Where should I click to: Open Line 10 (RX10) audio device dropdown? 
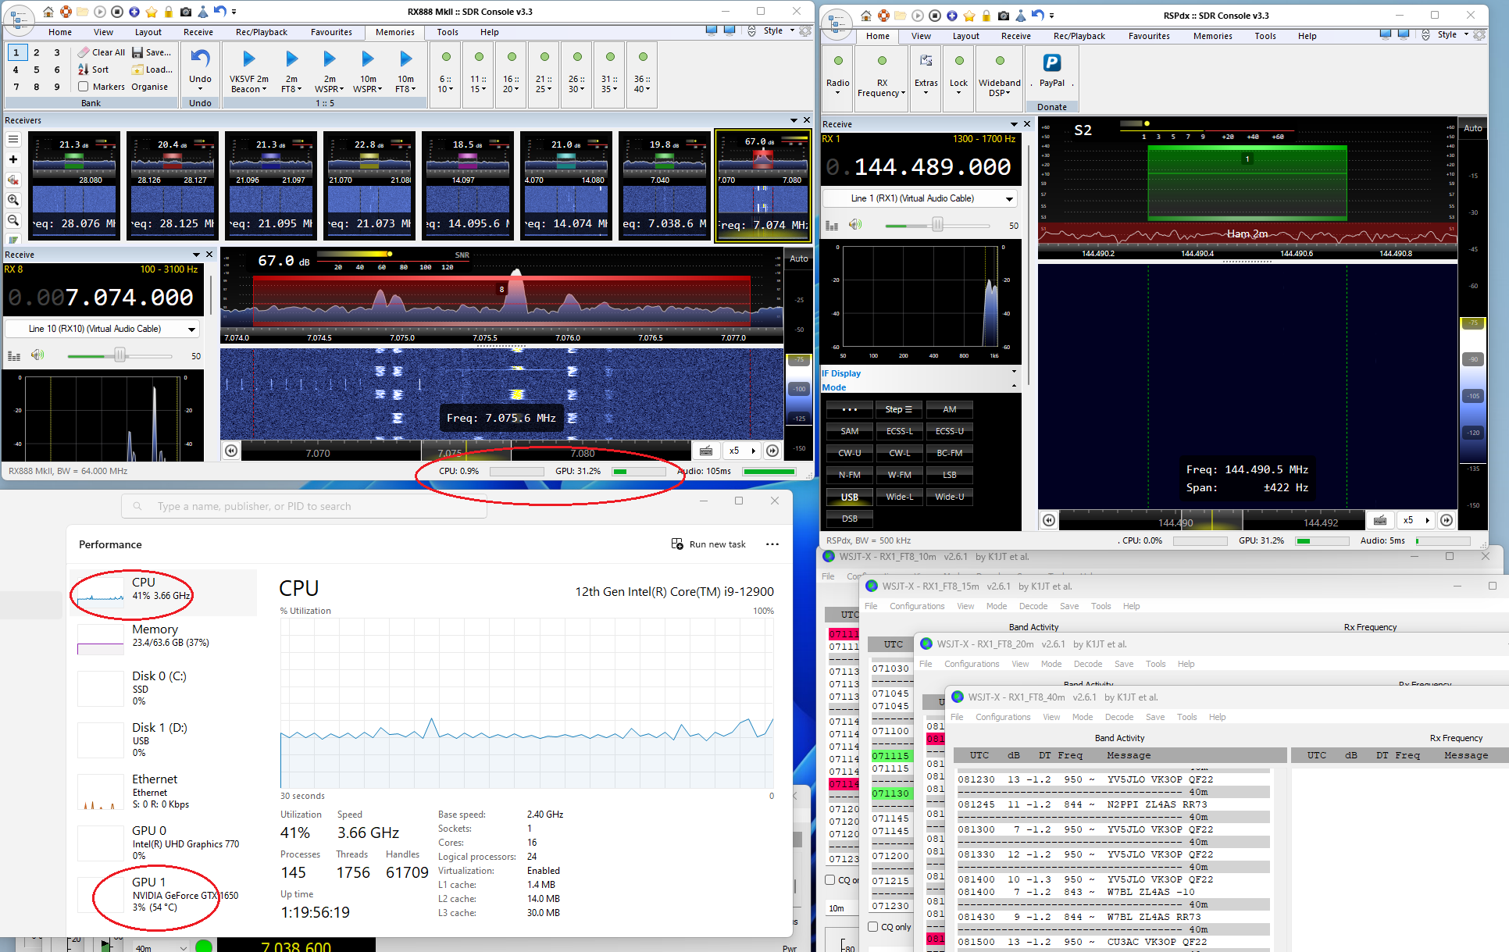point(191,330)
